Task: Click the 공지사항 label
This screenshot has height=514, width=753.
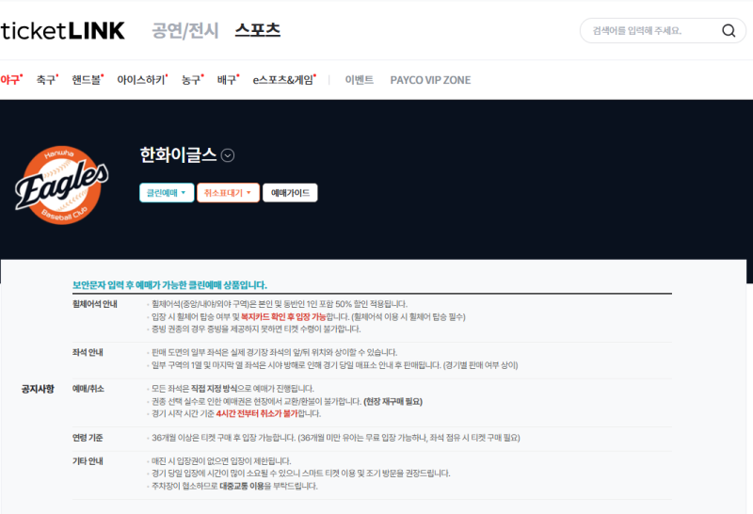Action: (x=38, y=389)
